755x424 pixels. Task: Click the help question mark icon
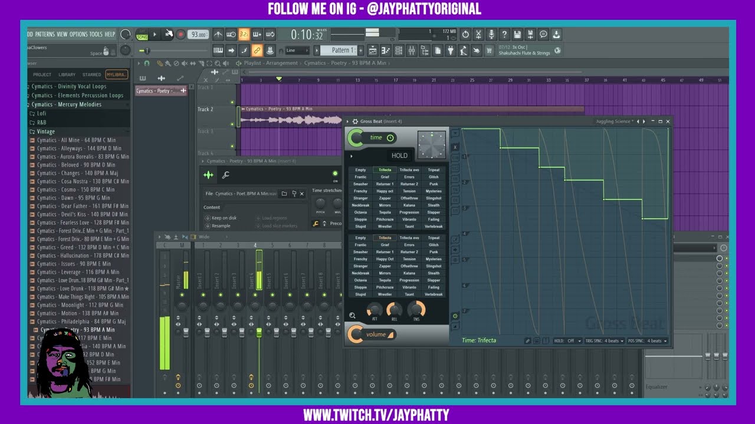click(x=504, y=35)
